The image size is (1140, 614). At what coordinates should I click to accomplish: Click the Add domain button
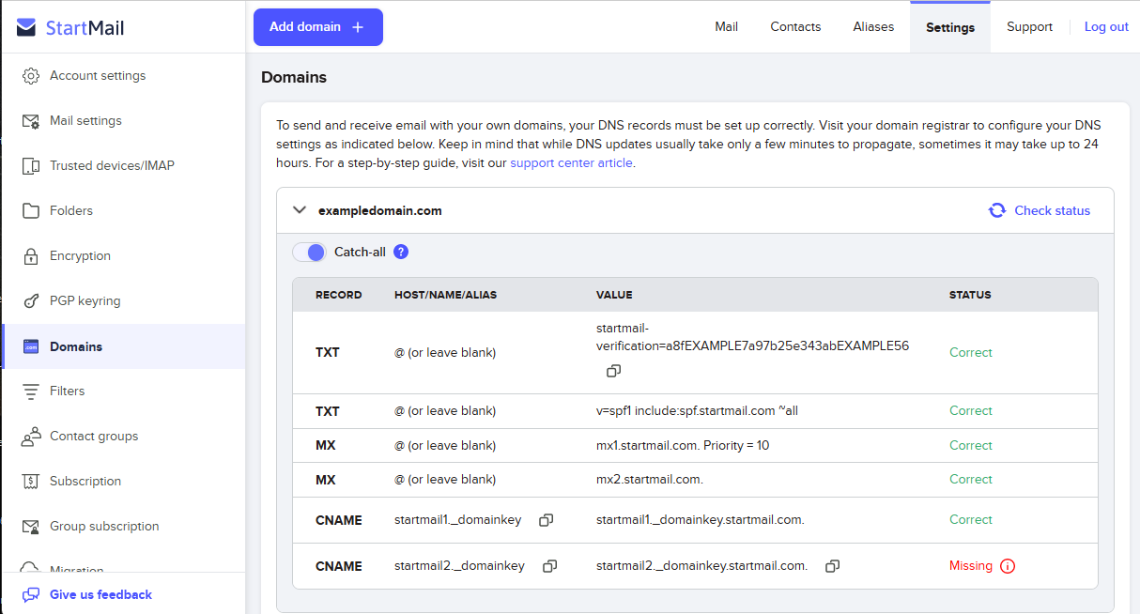(318, 27)
